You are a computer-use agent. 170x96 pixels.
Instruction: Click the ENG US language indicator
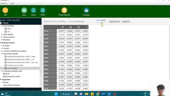pyautogui.click(x=145, y=94)
